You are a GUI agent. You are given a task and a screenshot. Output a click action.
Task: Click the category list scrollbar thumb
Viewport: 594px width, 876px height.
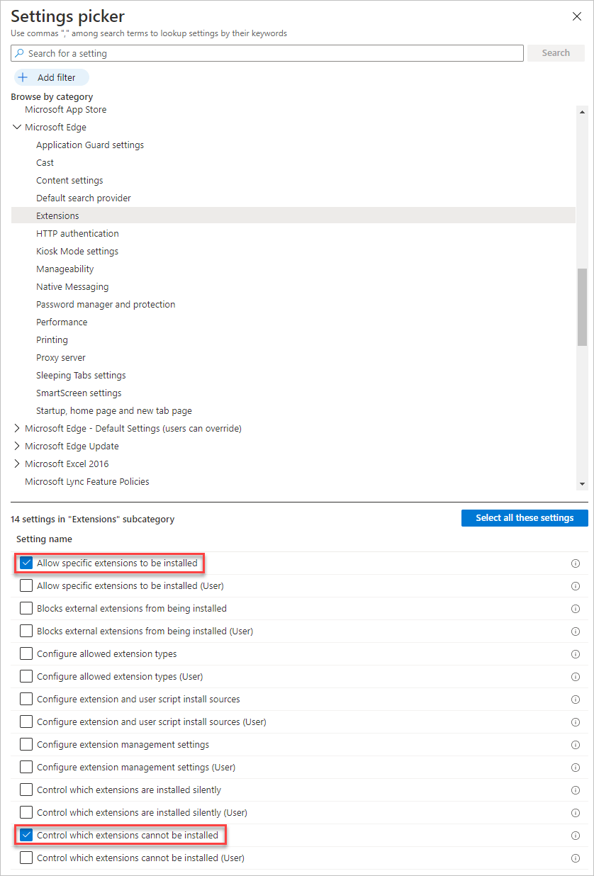[x=583, y=308]
